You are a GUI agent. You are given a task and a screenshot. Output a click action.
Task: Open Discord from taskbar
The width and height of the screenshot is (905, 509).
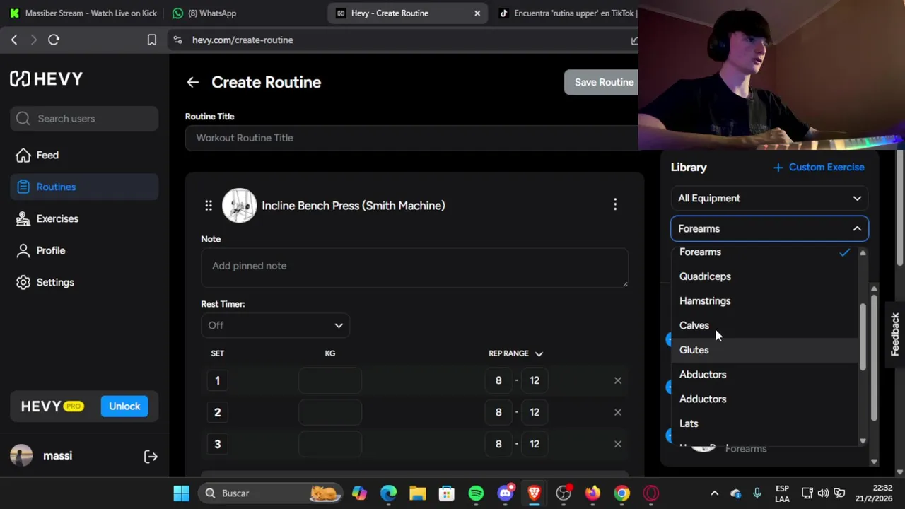click(506, 493)
